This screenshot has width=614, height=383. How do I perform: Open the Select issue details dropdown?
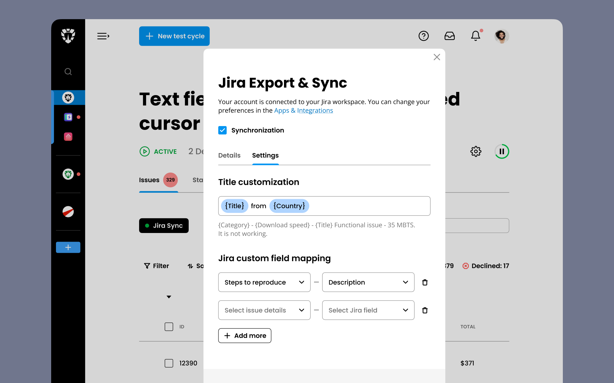(264, 310)
